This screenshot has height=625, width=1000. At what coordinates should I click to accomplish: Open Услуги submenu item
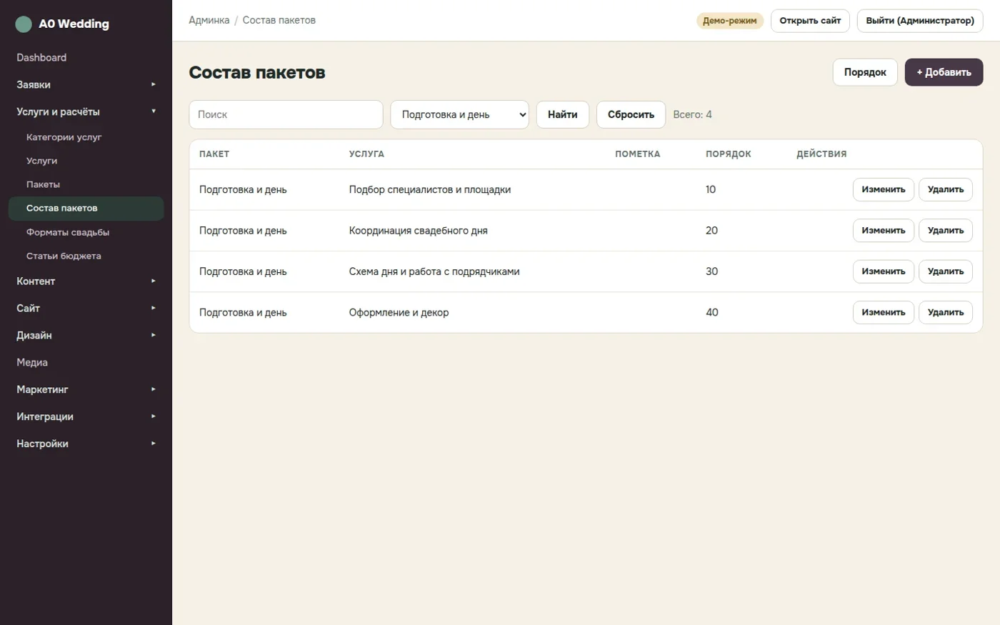click(x=86, y=161)
